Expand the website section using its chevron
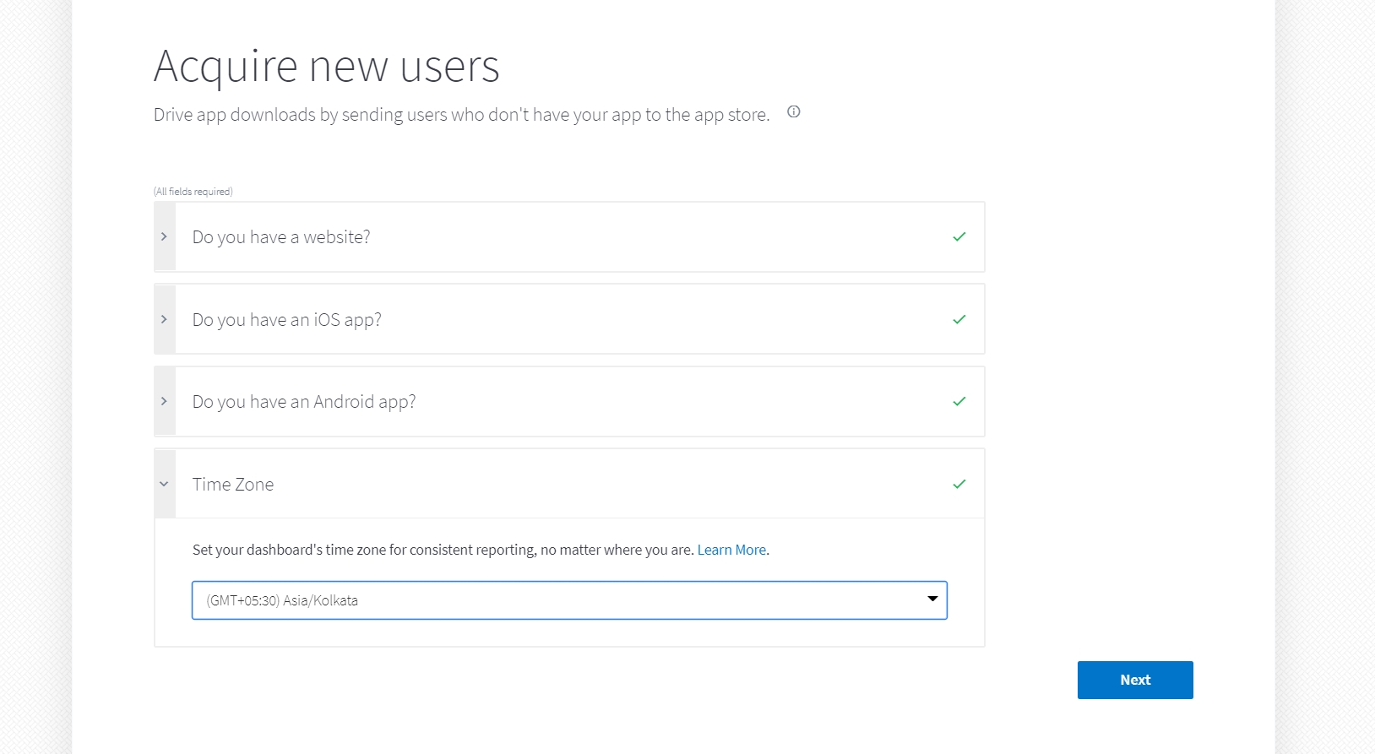Image resolution: width=1375 pixels, height=754 pixels. click(x=165, y=237)
